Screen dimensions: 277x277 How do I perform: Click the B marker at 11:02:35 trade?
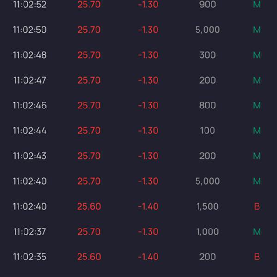257,257
